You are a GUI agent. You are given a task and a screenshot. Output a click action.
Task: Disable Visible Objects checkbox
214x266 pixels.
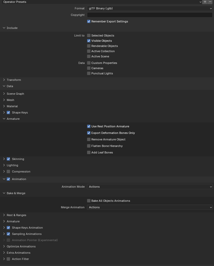tap(89, 41)
